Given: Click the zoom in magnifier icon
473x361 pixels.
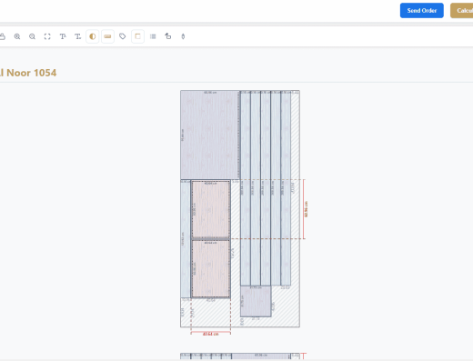Looking at the screenshot, I should pyautogui.click(x=17, y=36).
